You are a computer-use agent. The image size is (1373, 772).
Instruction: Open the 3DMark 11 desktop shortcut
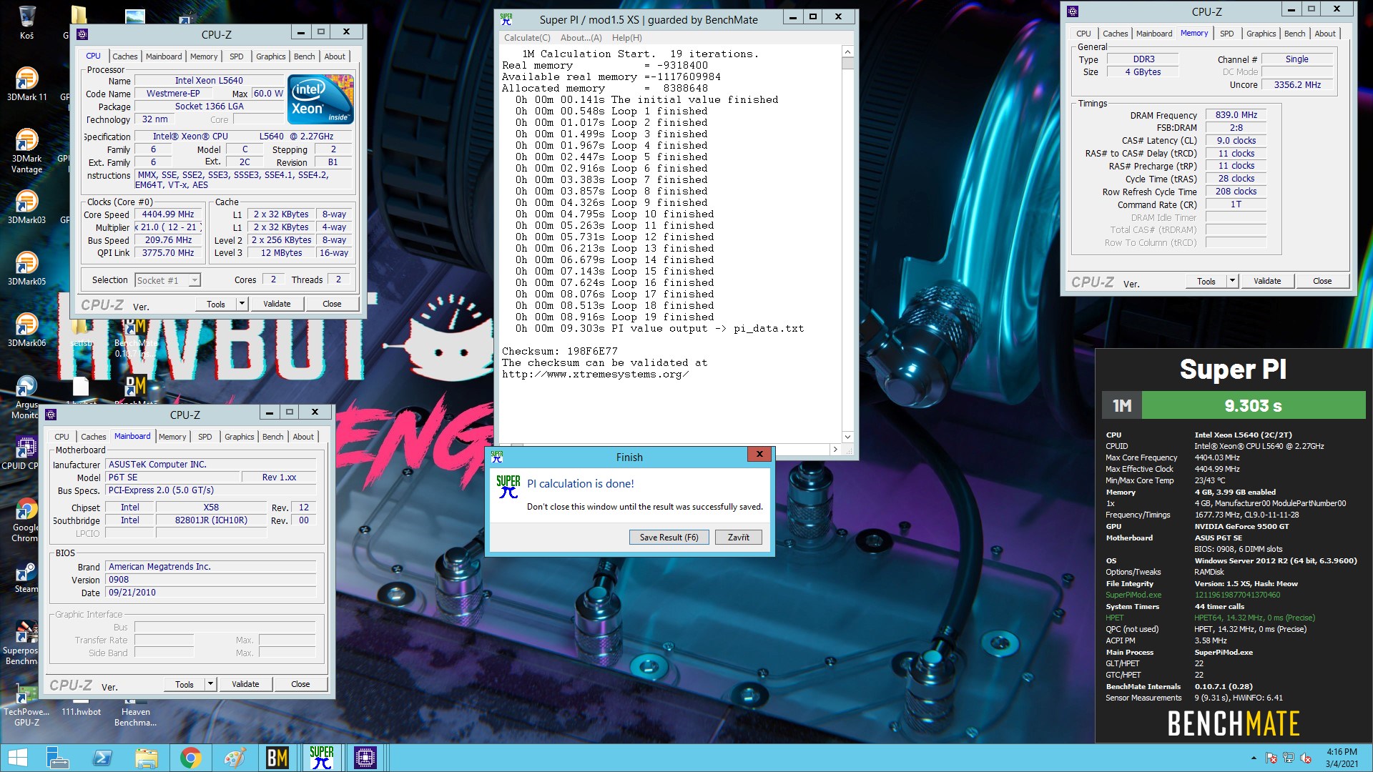26,83
